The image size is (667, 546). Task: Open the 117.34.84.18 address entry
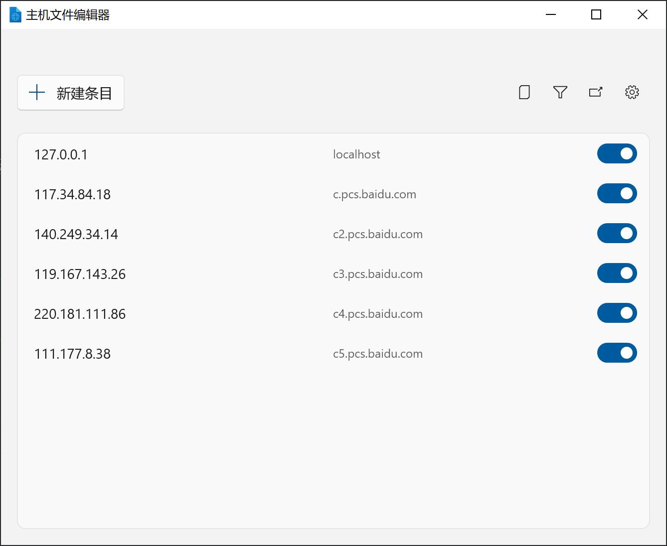72,195
